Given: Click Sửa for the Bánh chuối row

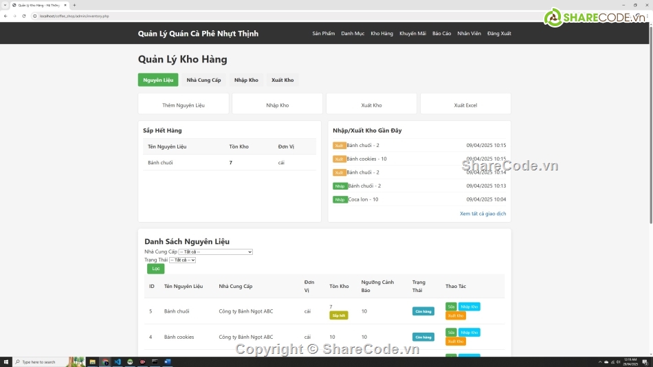Looking at the screenshot, I should 451,307.
